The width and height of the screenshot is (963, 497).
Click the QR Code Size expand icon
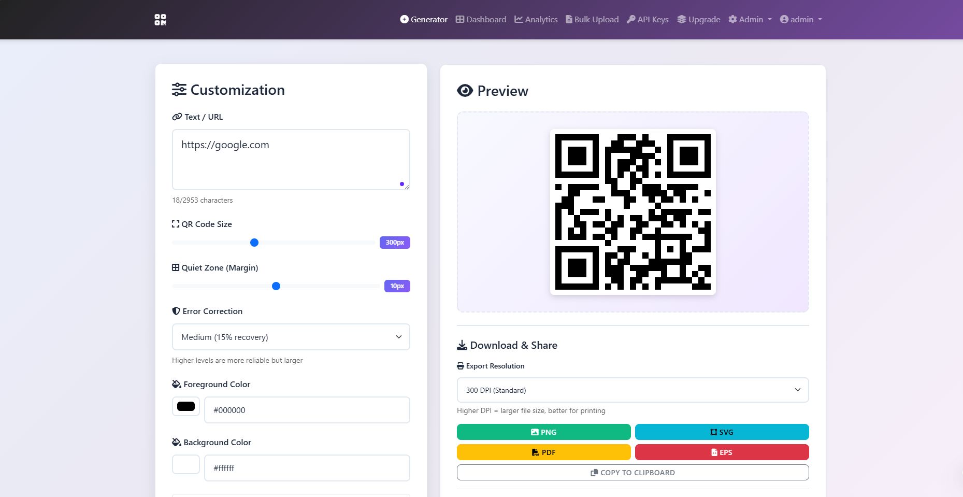pos(176,224)
